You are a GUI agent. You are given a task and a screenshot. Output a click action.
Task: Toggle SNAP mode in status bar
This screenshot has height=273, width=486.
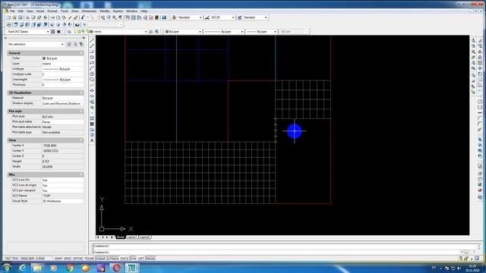(x=58, y=259)
